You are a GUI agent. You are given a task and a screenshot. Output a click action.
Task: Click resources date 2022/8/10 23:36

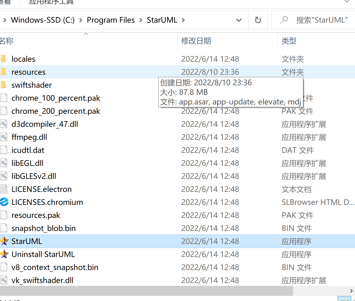pyautogui.click(x=210, y=72)
